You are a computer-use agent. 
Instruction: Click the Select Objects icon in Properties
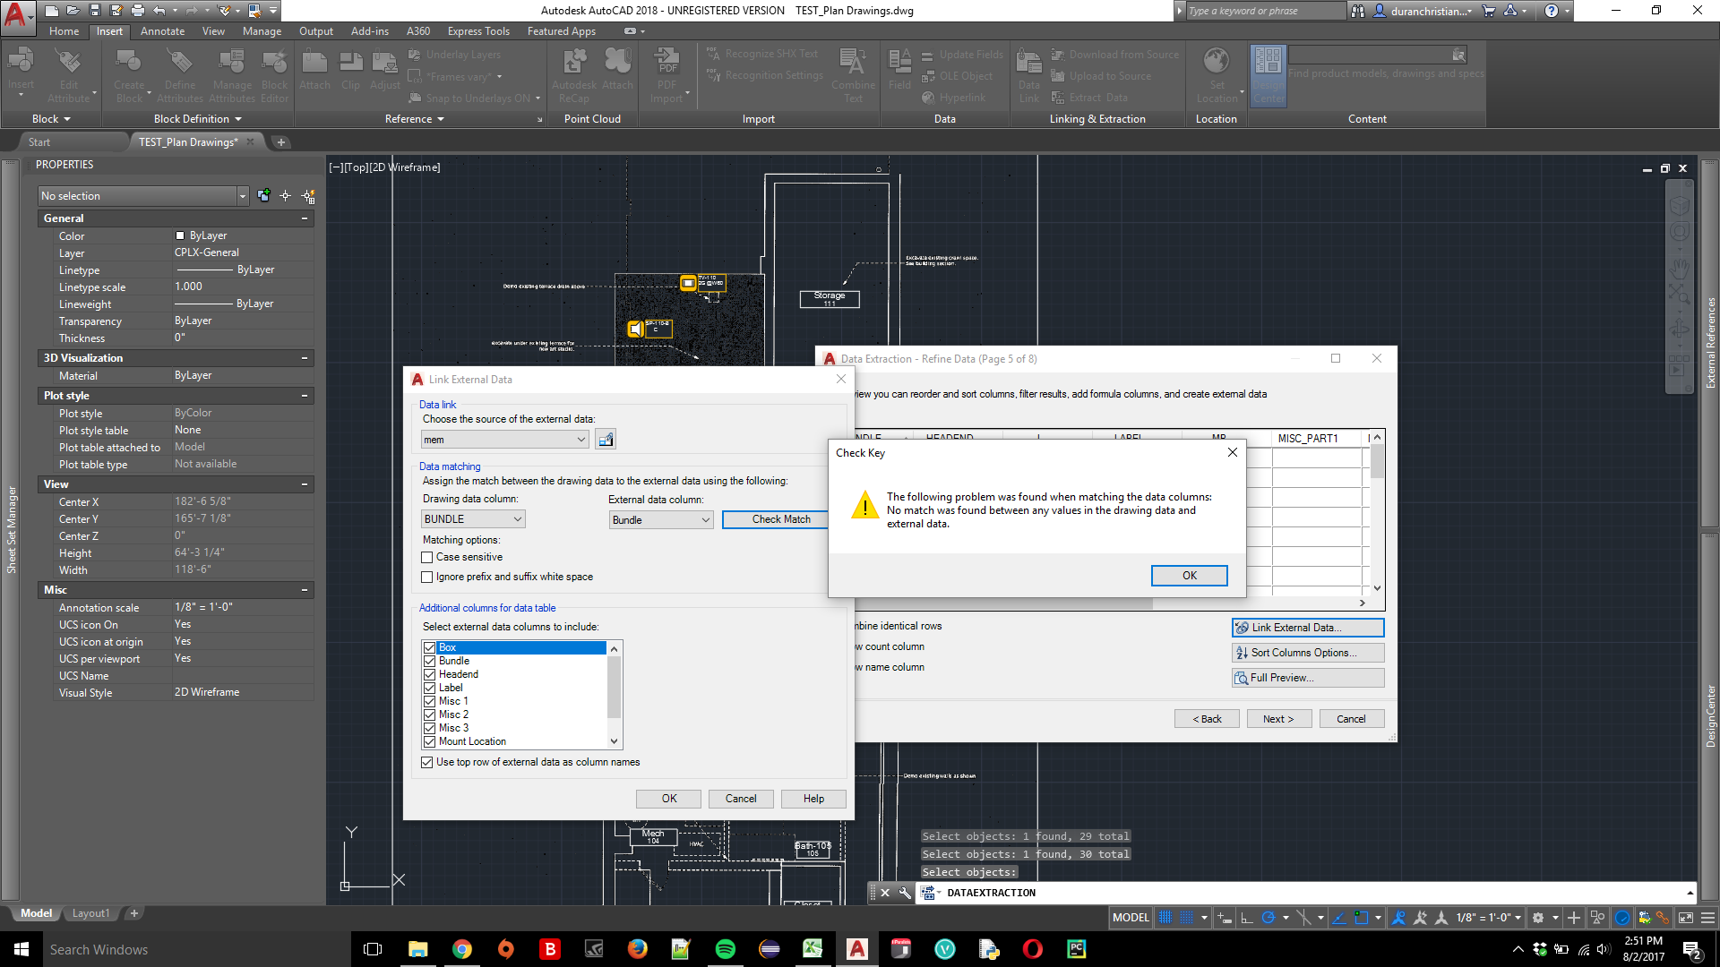click(286, 196)
